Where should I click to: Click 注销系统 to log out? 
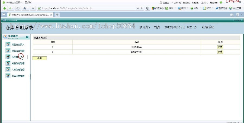point(208,27)
